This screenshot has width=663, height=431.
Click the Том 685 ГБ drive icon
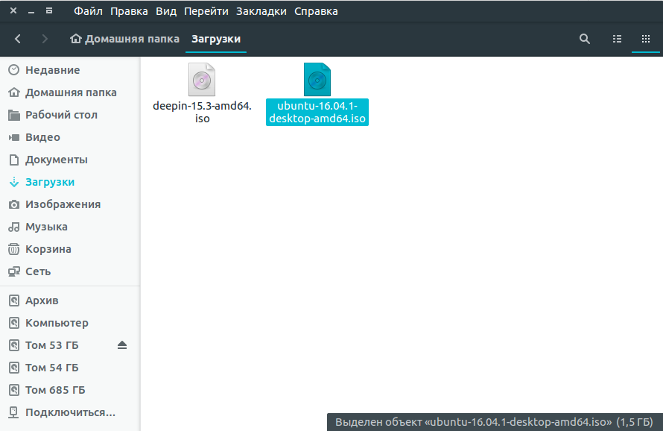tap(14, 390)
